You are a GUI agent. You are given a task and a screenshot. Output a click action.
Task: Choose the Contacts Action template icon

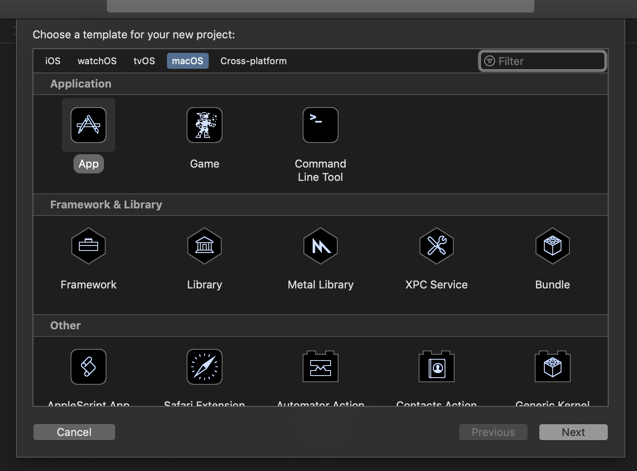pos(437,367)
